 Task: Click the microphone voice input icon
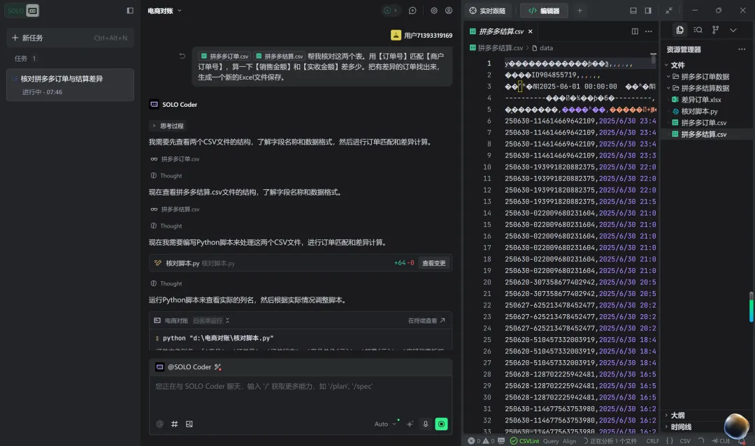pyautogui.click(x=426, y=424)
